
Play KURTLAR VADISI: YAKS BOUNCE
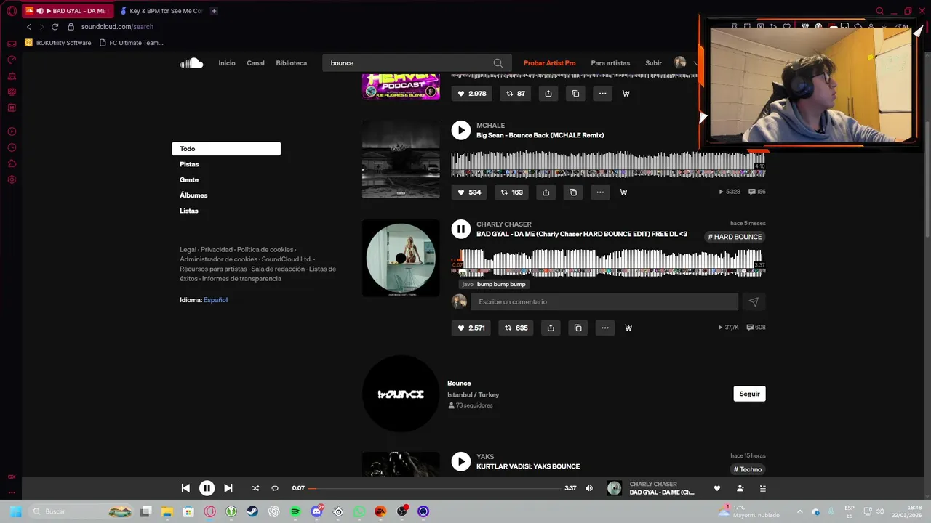(460, 461)
